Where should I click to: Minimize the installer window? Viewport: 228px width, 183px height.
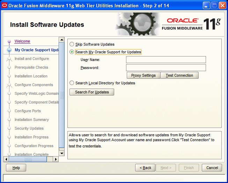tap(206, 6)
